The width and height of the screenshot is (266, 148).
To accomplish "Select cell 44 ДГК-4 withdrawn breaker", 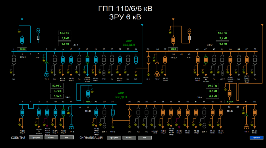I will click(204, 112).
